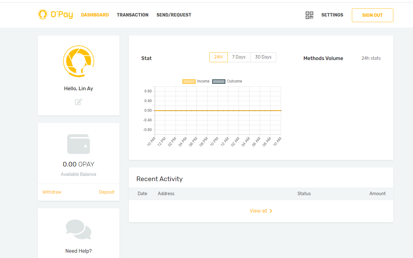413x258 pixels.
Task: Toggle the Outcome legend swatch in the chart
Action: tap(219, 82)
